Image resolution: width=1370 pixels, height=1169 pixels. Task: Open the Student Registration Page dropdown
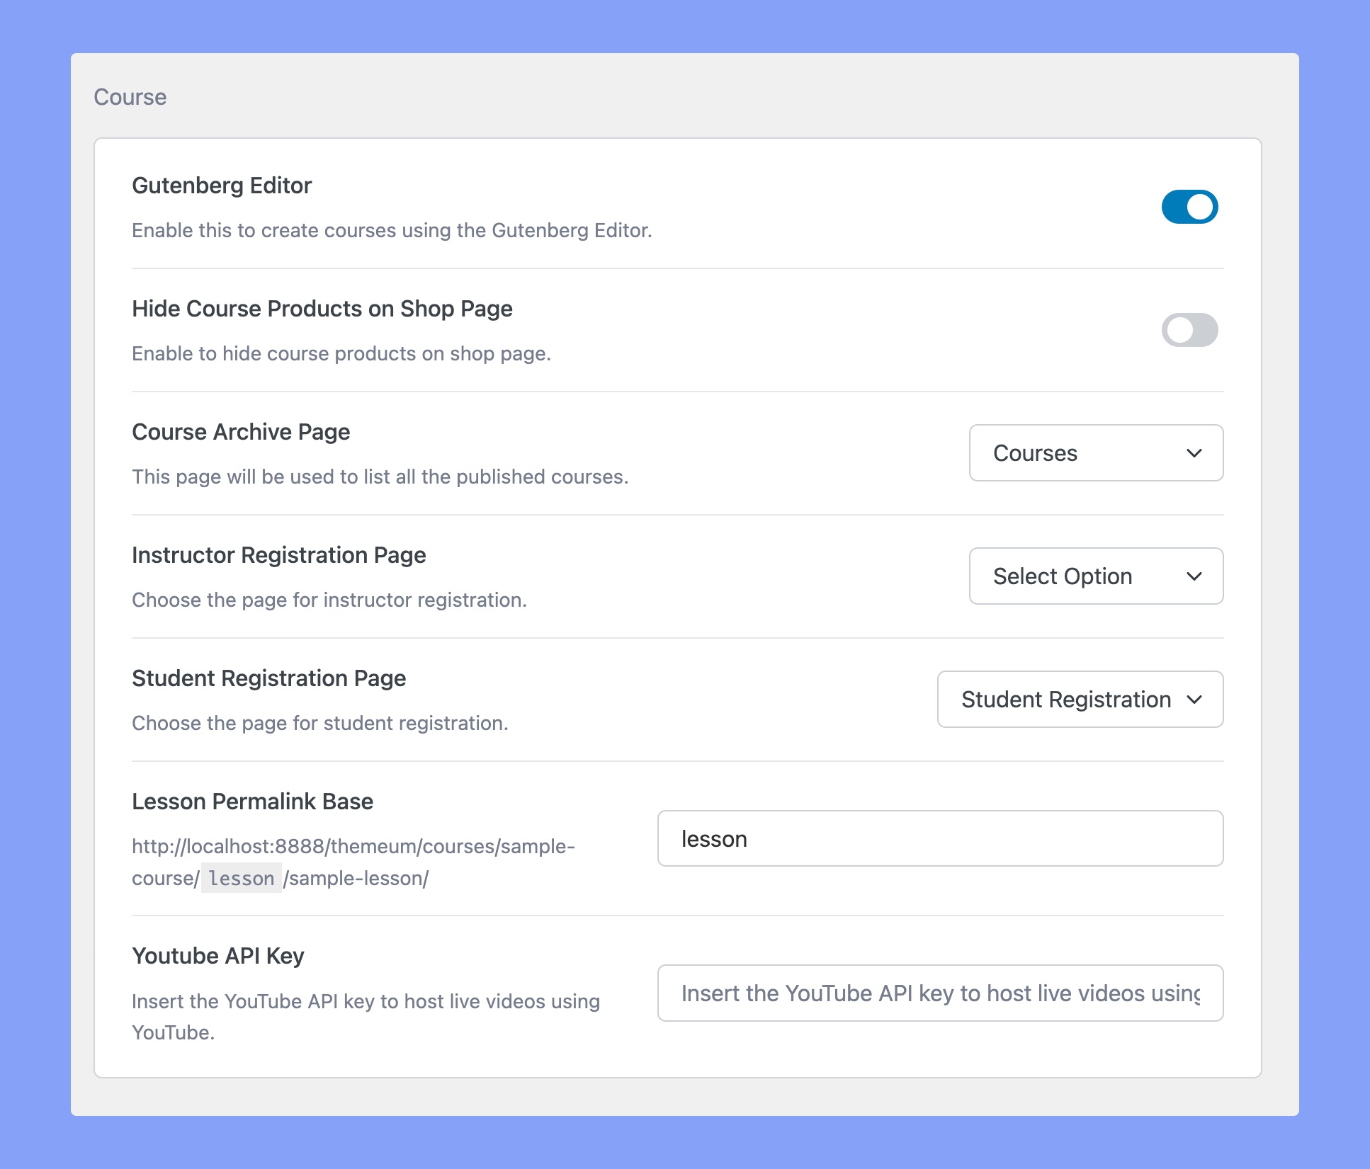(x=1080, y=700)
